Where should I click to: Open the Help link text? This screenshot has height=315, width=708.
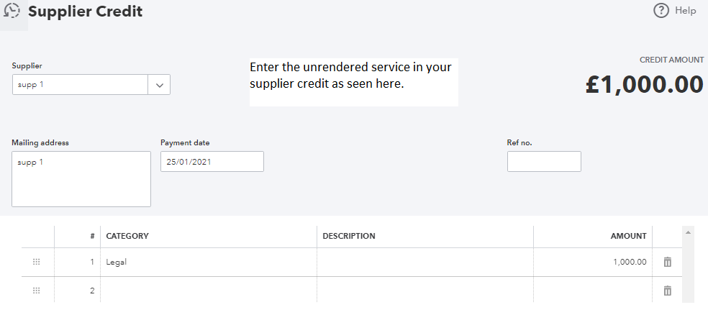click(x=686, y=11)
